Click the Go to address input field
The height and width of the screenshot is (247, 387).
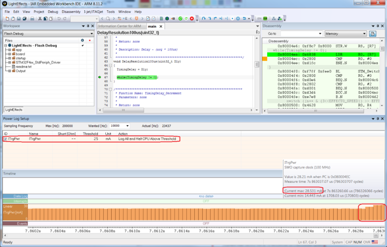click(299, 34)
